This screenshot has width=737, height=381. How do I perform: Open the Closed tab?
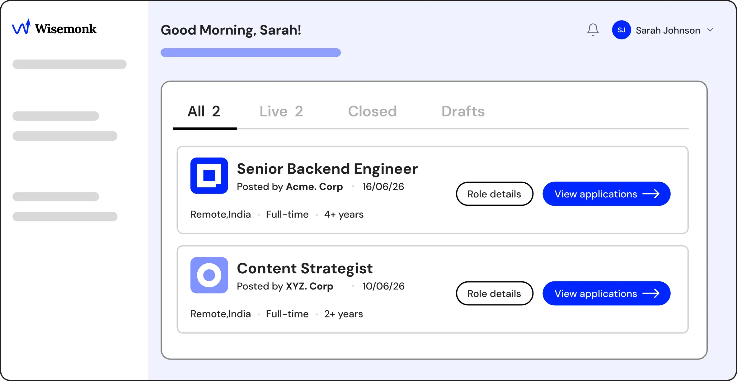pos(372,111)
